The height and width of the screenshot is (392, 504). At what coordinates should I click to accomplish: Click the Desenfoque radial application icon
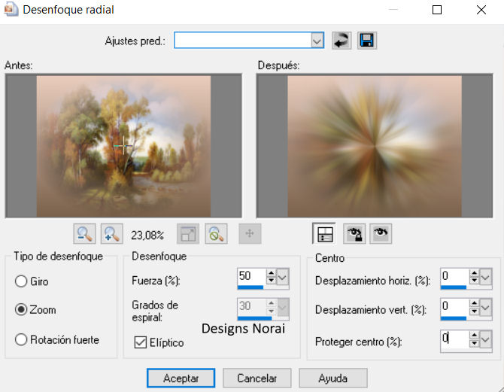[11, 9]
